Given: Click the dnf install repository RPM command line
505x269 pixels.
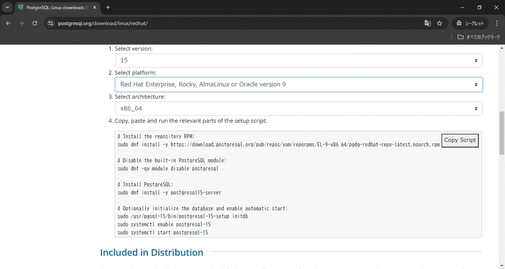Looking at the screenshot, I should click(x=279, y=144).
